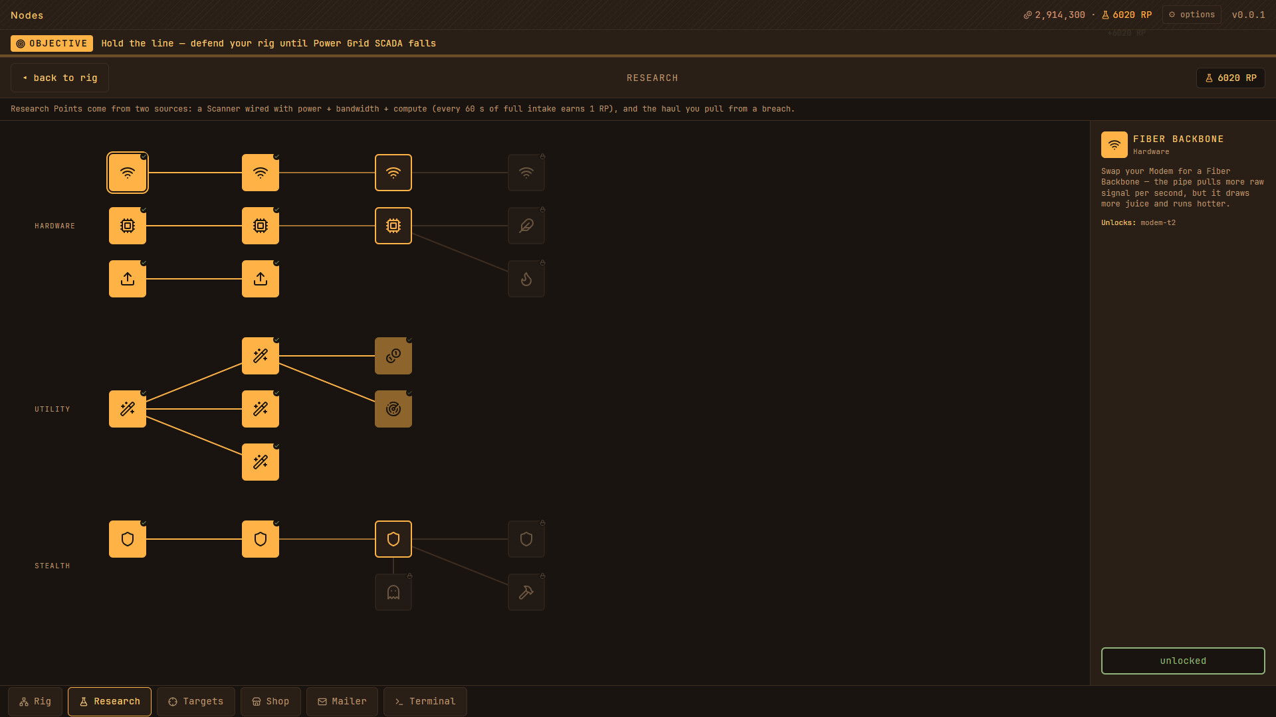Open the Mailer tab
The image size is (1276, 717).
coord(342,702)
